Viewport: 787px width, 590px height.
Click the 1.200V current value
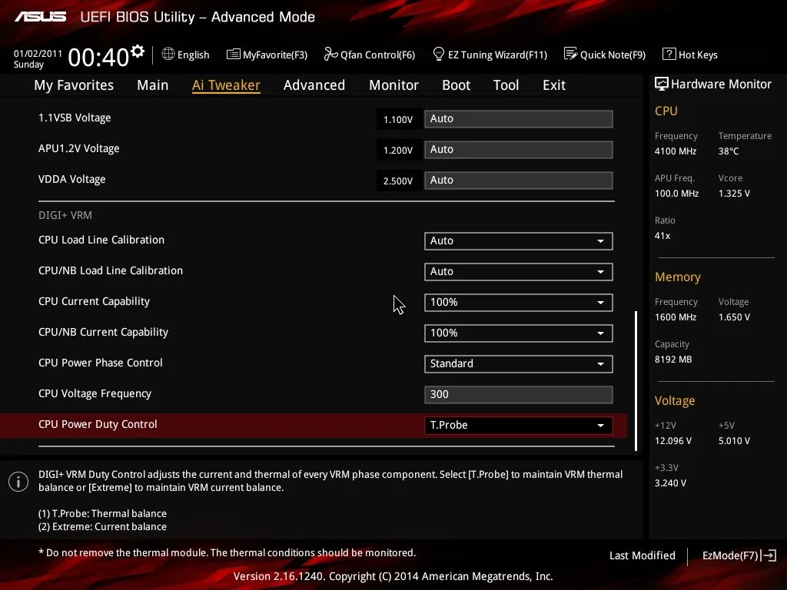tap(398, 150)
